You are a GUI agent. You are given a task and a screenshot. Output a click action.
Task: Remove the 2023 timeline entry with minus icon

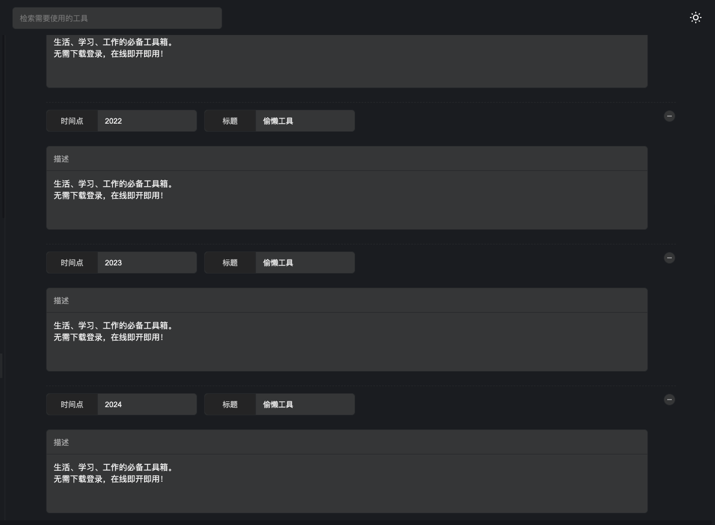(x=670, y=258)
